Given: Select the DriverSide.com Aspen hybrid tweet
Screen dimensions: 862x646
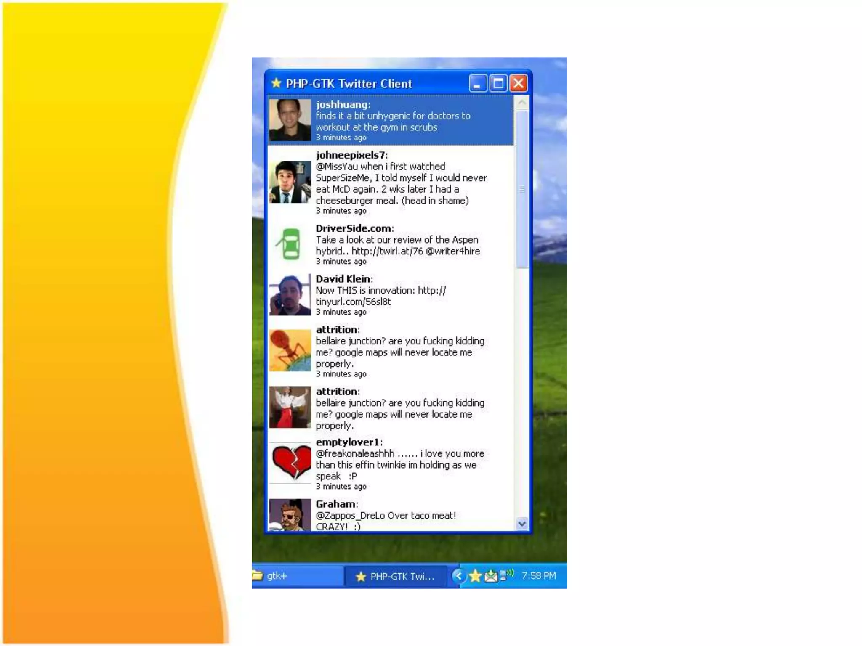Looking at the screenshot, I should point(398,245).
